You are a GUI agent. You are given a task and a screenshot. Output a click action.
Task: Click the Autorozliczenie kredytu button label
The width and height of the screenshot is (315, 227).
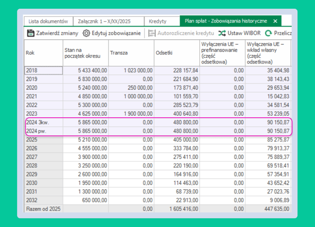(x=185, y=33)
